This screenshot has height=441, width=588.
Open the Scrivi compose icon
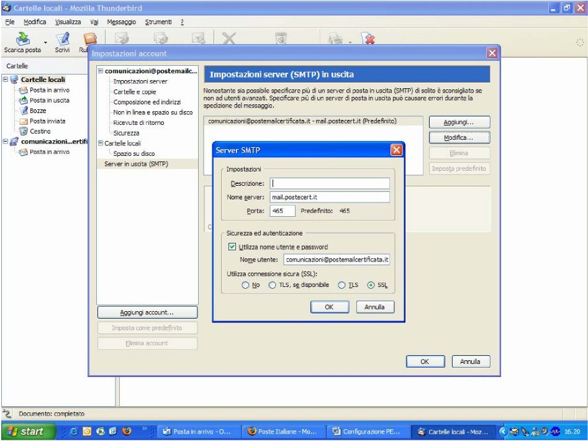pyautogui.click(x=62, y=39)
